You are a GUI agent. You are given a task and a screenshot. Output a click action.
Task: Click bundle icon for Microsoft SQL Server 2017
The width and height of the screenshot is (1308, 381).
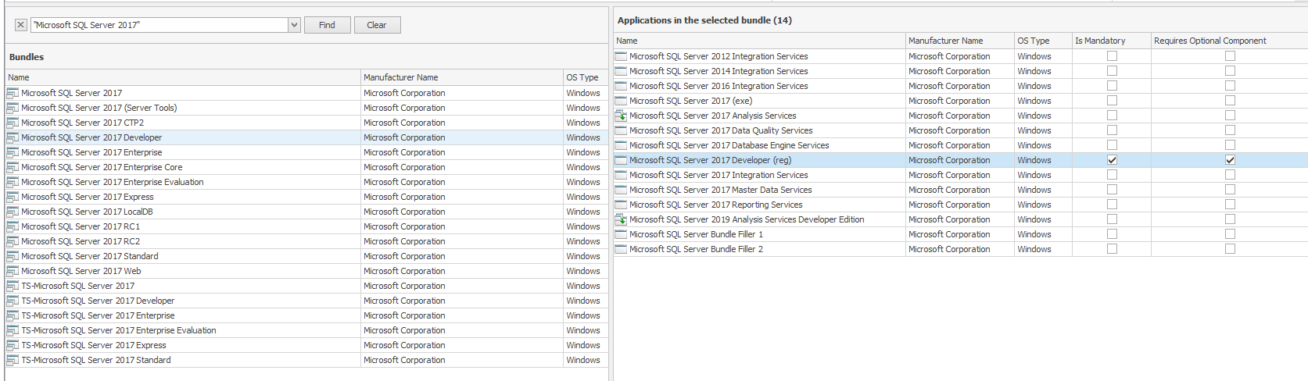[13, 93]
